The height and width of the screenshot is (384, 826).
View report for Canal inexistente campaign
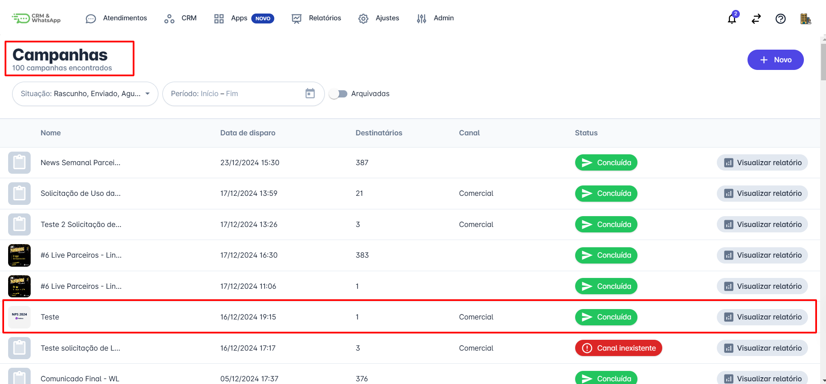762,348
